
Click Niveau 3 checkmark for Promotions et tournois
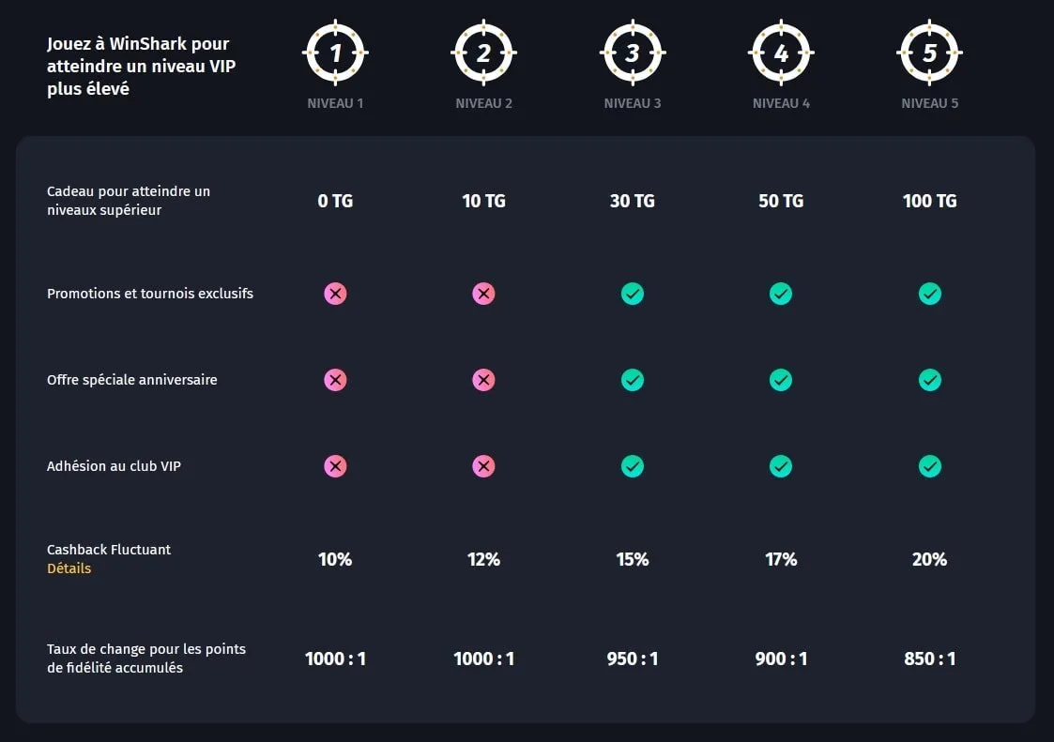(x=632, y=294)
